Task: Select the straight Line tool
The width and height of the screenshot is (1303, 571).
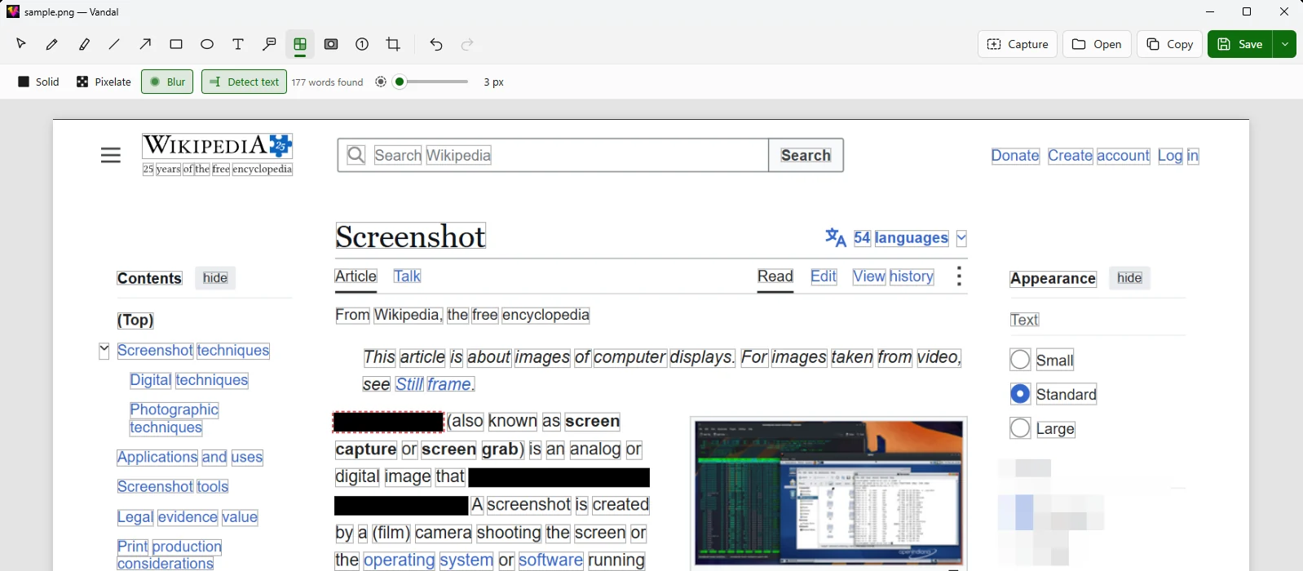Action: tap(114, 44)
